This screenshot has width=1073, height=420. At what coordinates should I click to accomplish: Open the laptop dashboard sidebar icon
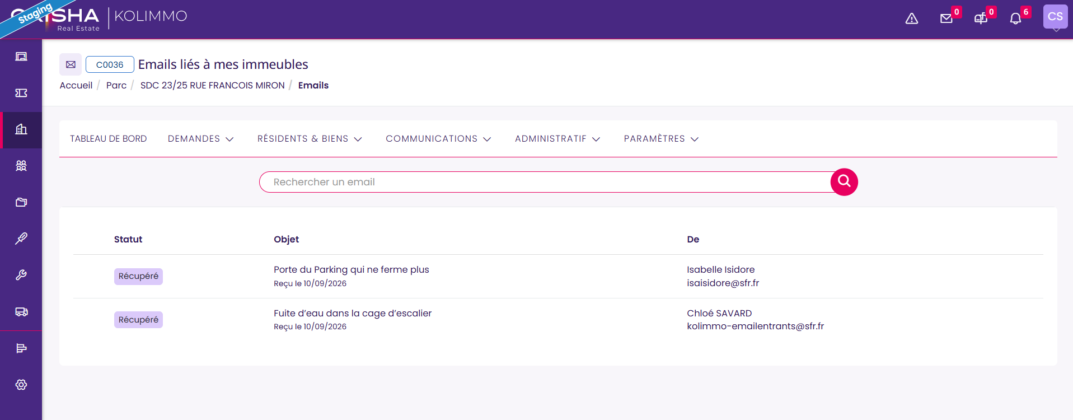[x=21, y=57]
